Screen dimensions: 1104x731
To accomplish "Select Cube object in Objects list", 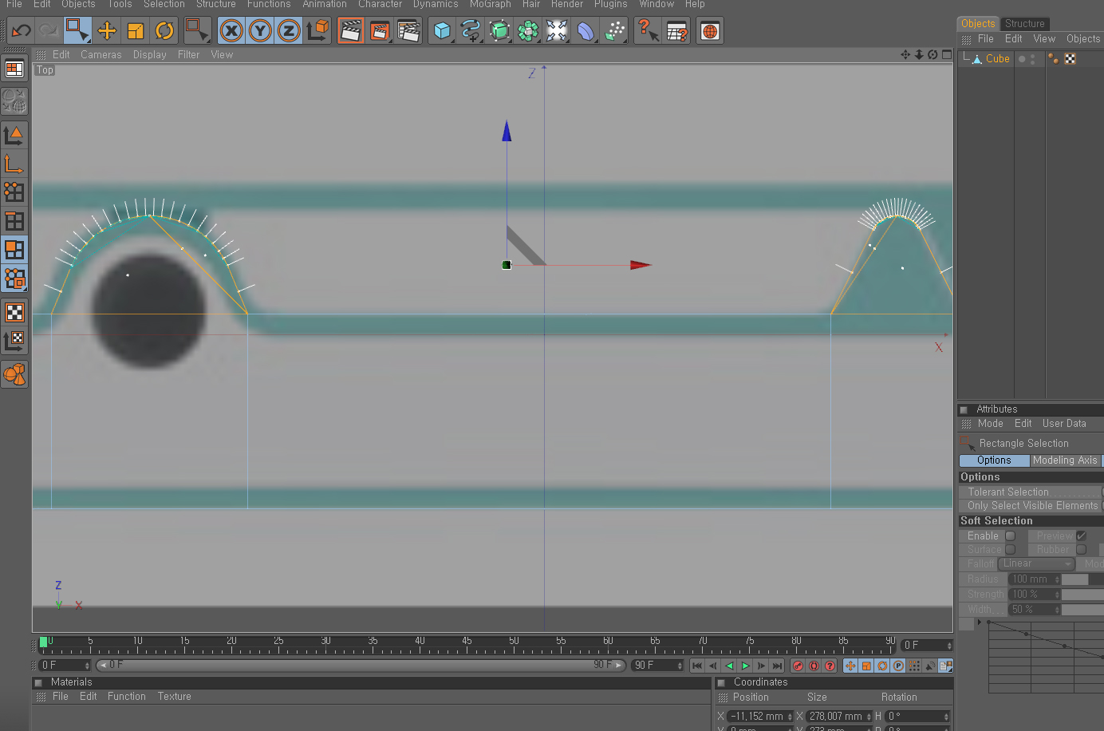I will (997, 59).
